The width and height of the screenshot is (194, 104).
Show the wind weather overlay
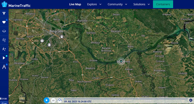coord(4,40)
